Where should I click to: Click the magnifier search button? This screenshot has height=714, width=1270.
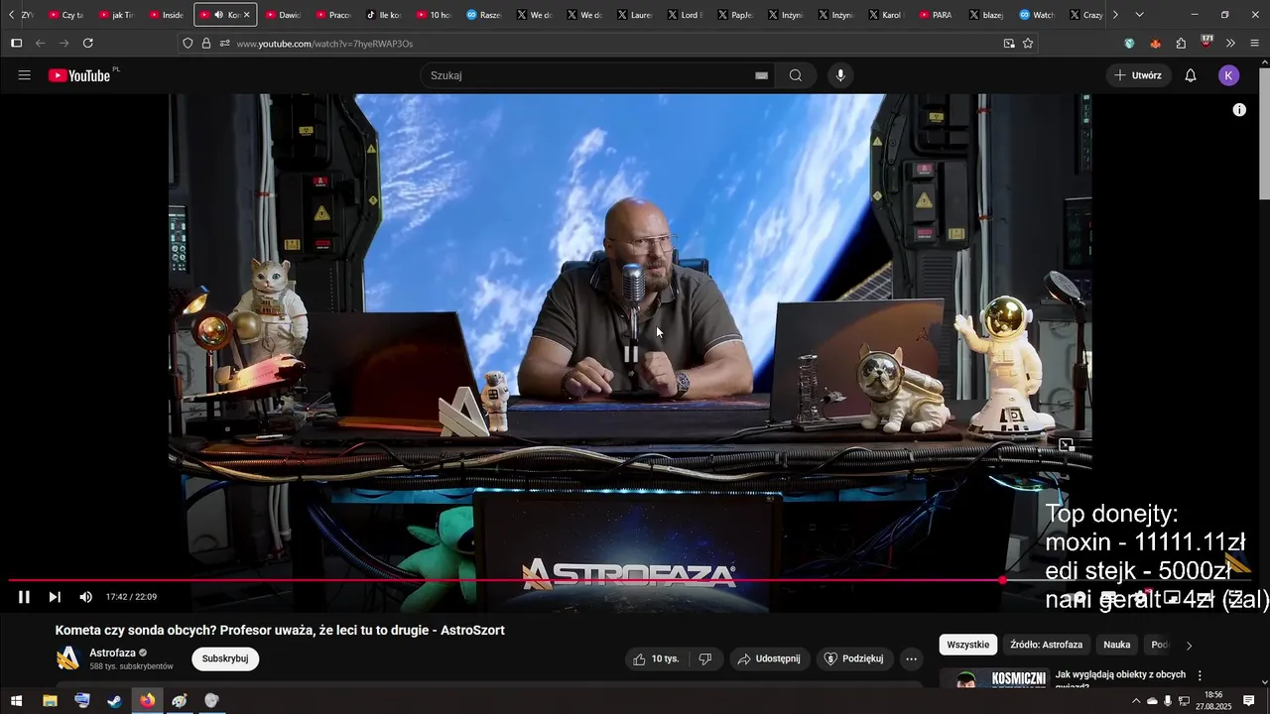(x=796, y=75)
